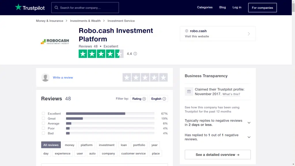Image resolution: width=295 pixels, height=166 pixels.
Task: Filter reviews by the year tag
Action: coord(154,145)
